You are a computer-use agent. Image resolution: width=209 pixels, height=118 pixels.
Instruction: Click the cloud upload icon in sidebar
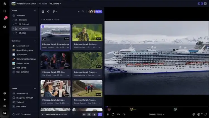(5, 27)
